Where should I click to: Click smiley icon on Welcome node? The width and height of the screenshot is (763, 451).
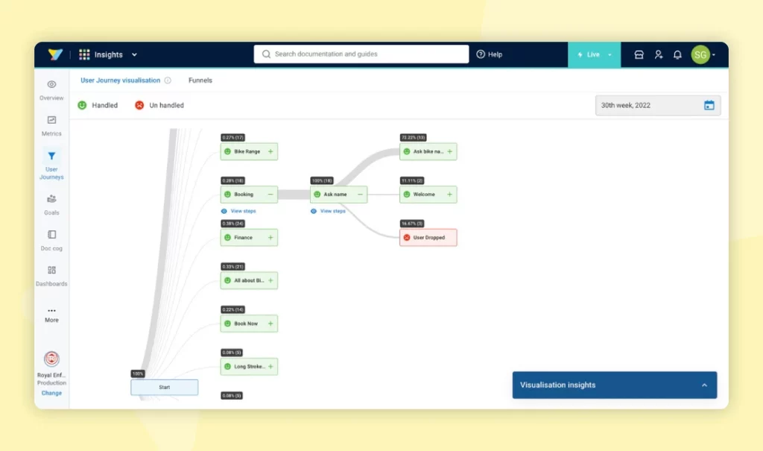(x=407, y=195)
